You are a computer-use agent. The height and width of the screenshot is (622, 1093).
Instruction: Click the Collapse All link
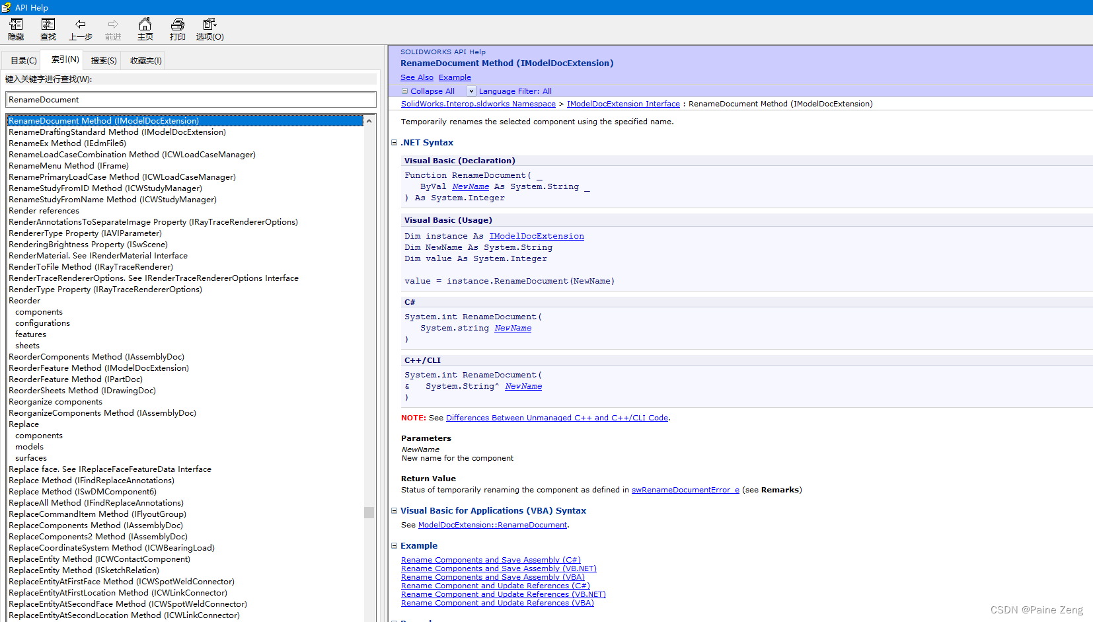pos(432,91)
